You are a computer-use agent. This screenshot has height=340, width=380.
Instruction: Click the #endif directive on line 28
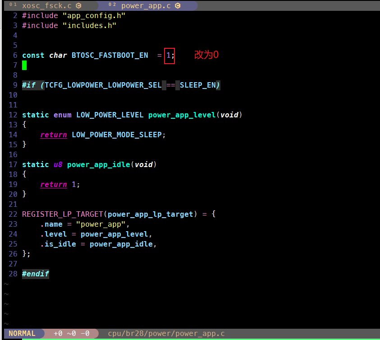(x=36, y=274)
